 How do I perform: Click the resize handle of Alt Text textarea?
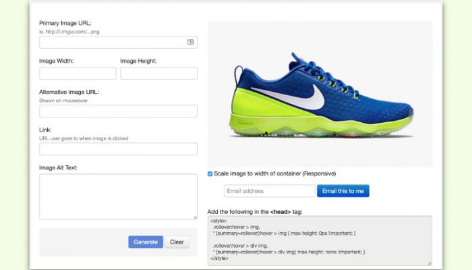click(195, 217)
